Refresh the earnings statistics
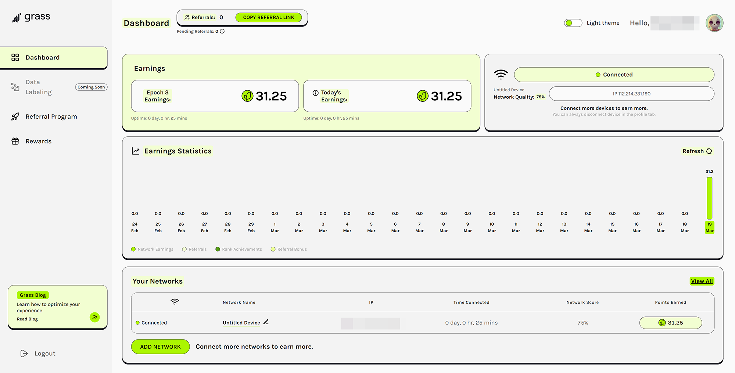735x373 pixels. tap(697, 151)
